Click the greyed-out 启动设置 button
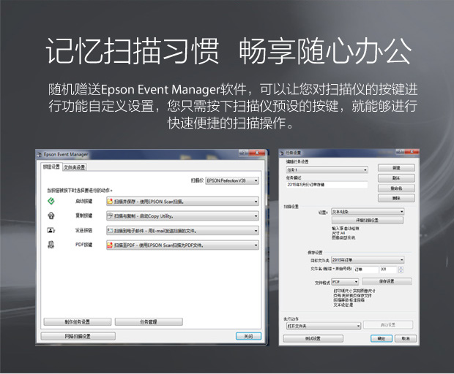Screen dimensions: 454x374 (x=388, y=325)
